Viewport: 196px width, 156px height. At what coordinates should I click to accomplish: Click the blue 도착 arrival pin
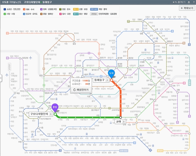coord(111,73)
